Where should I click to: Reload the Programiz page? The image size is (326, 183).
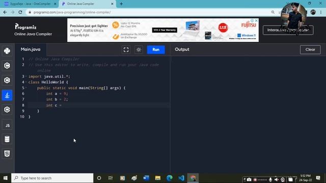[x=20, y=12]
